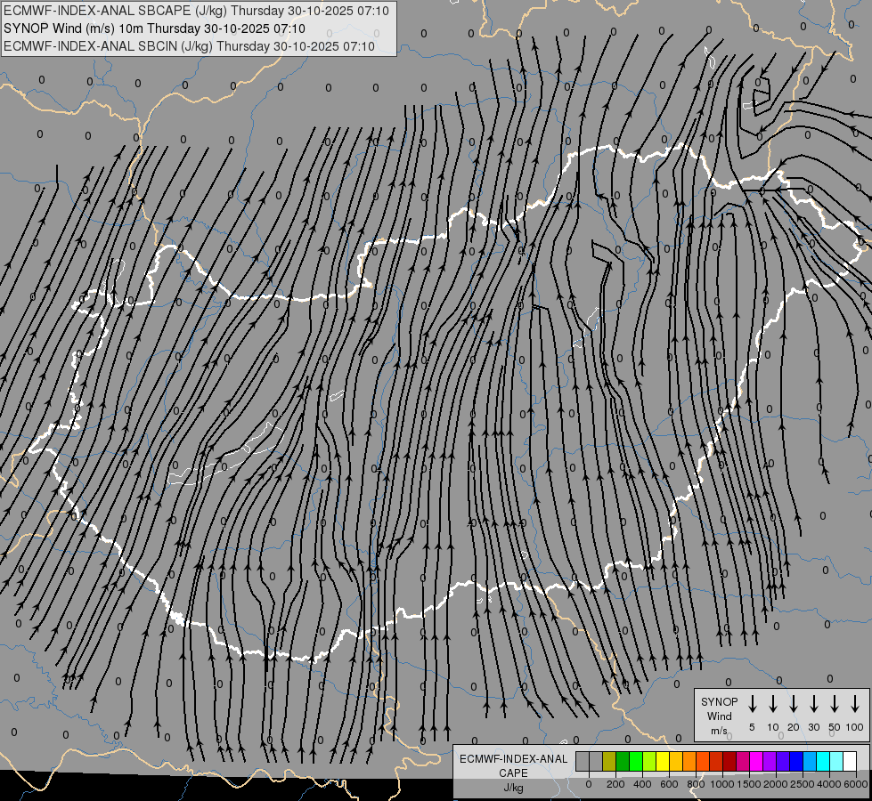Click the m/s unit in wind legend
872x801 pixels.
(x=719, y=731)
